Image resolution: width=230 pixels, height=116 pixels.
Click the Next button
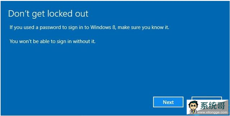point(168,102)
